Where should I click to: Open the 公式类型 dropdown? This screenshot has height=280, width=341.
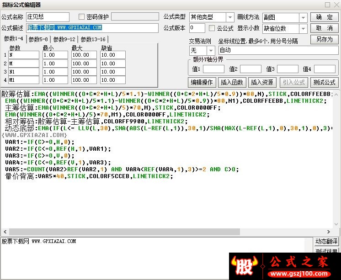(x=230, y=17)
